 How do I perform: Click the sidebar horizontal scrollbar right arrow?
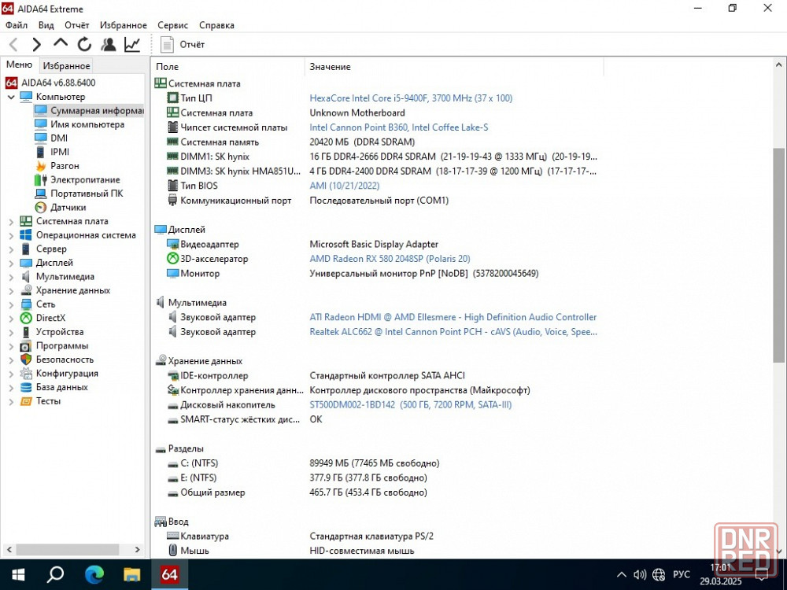(137, 549)
